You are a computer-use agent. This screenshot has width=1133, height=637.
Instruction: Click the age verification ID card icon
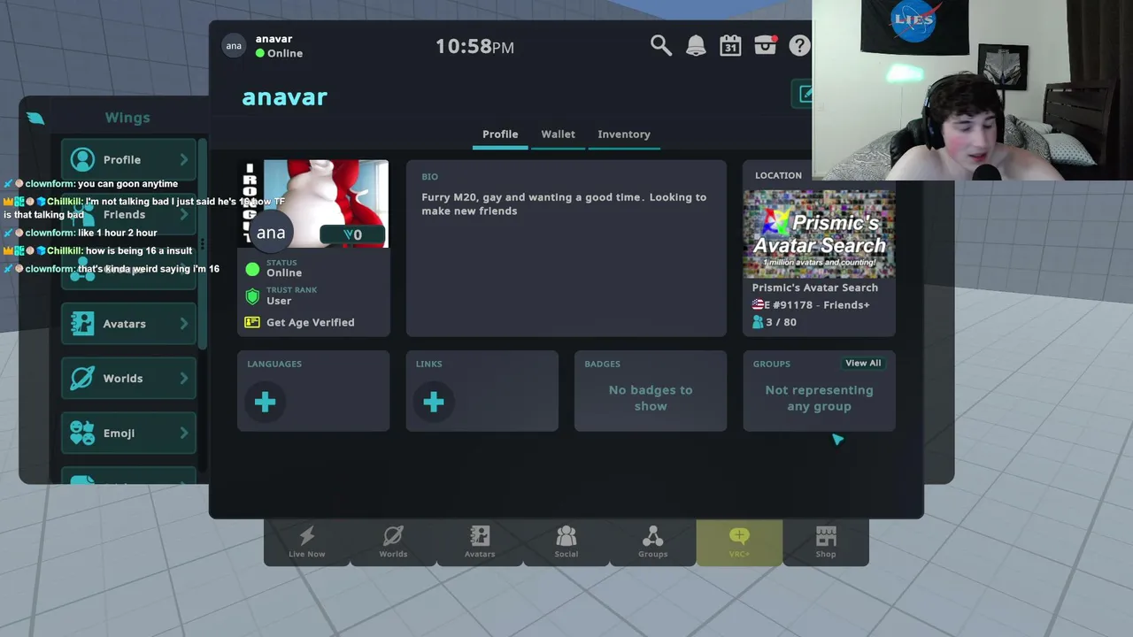(252, 322)
